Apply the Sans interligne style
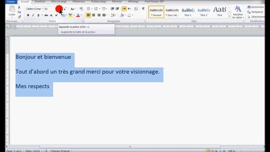This screenshot has width=270, height=152. [172, 12]
